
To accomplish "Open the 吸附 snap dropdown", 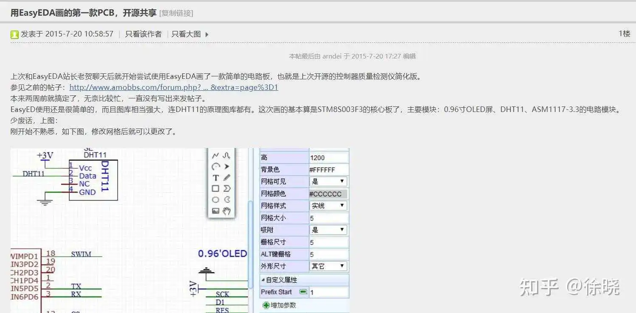I will [329, 230].
